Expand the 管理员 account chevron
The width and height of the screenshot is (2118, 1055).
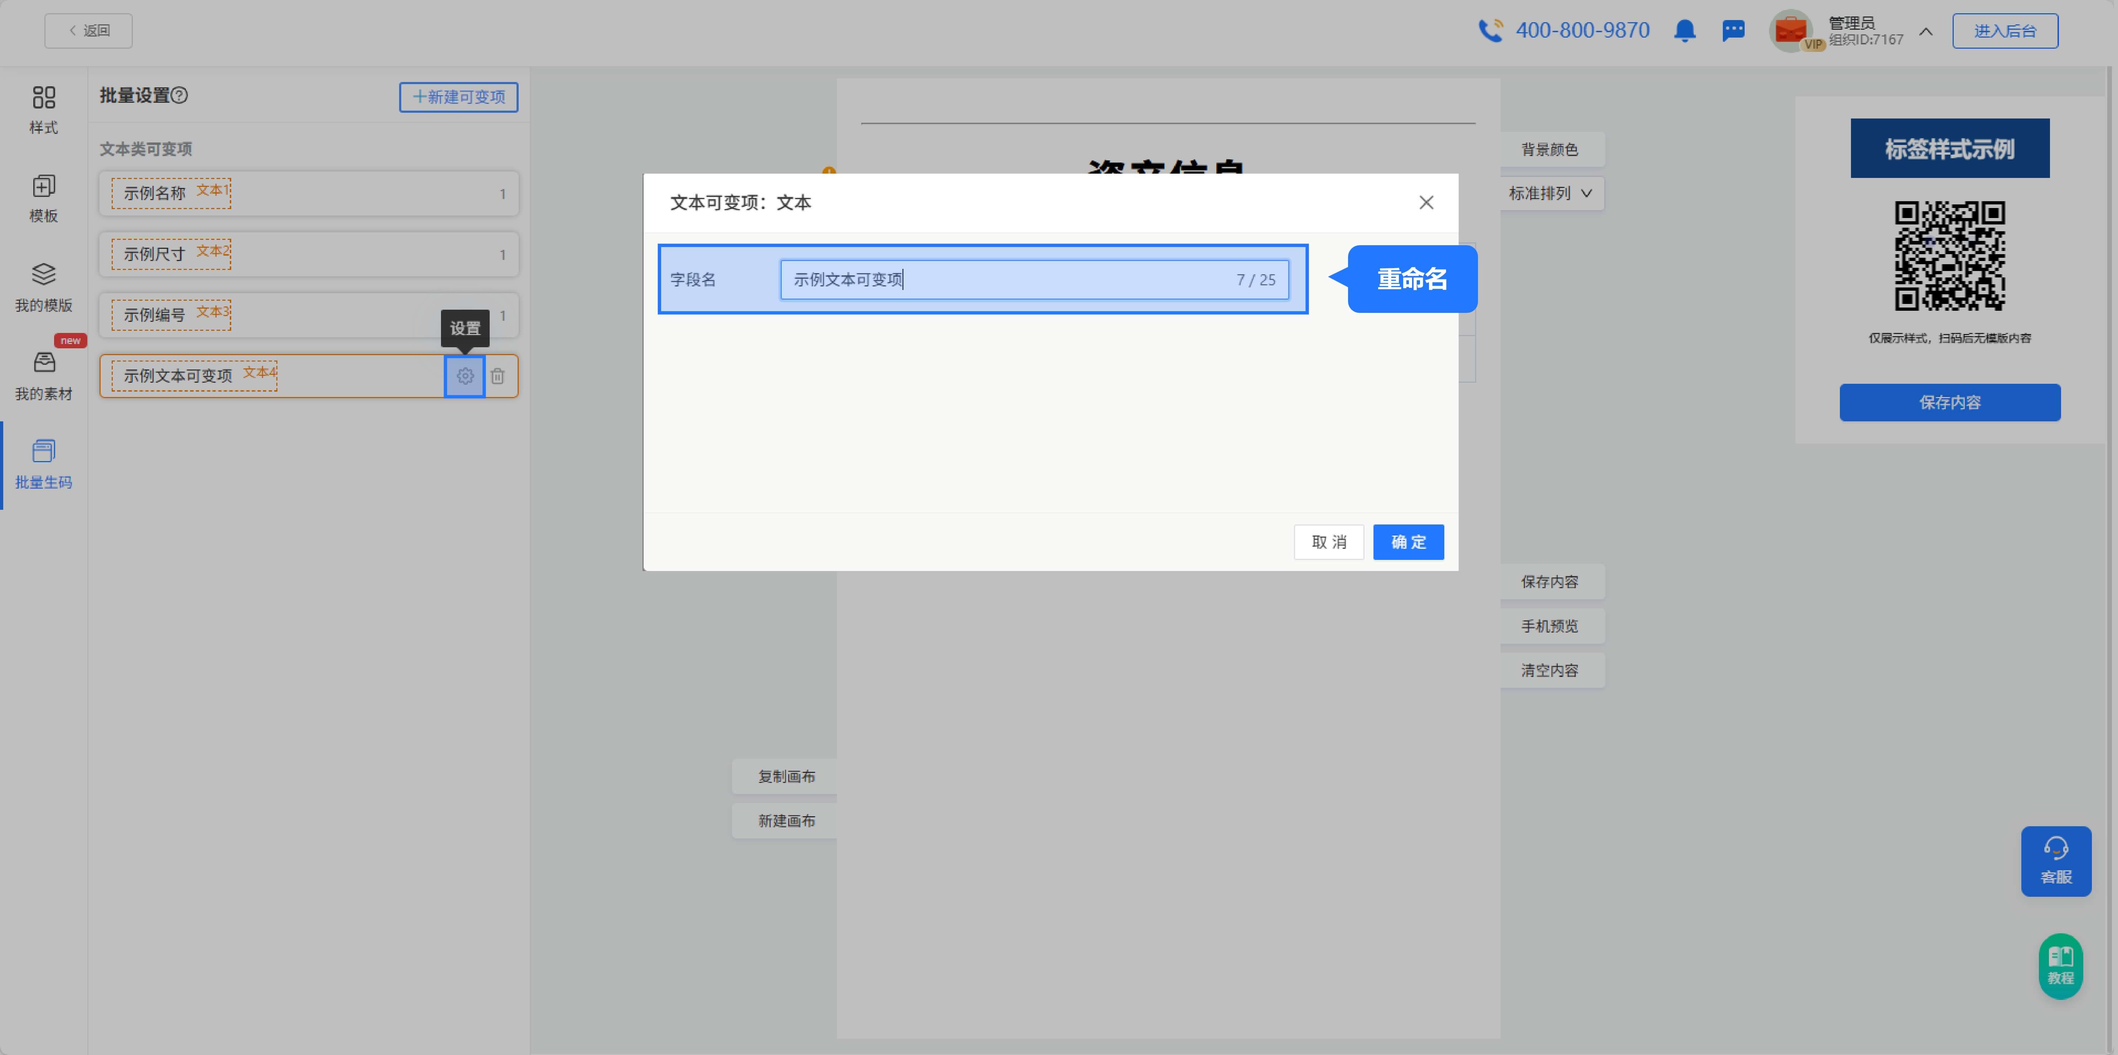click(1926, 31)
